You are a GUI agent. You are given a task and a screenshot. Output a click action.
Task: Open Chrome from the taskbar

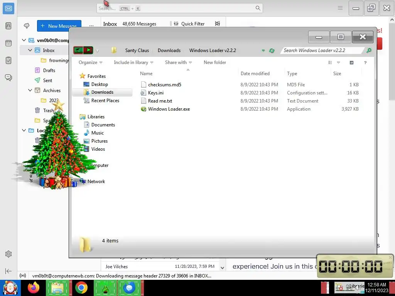[81, 288]
